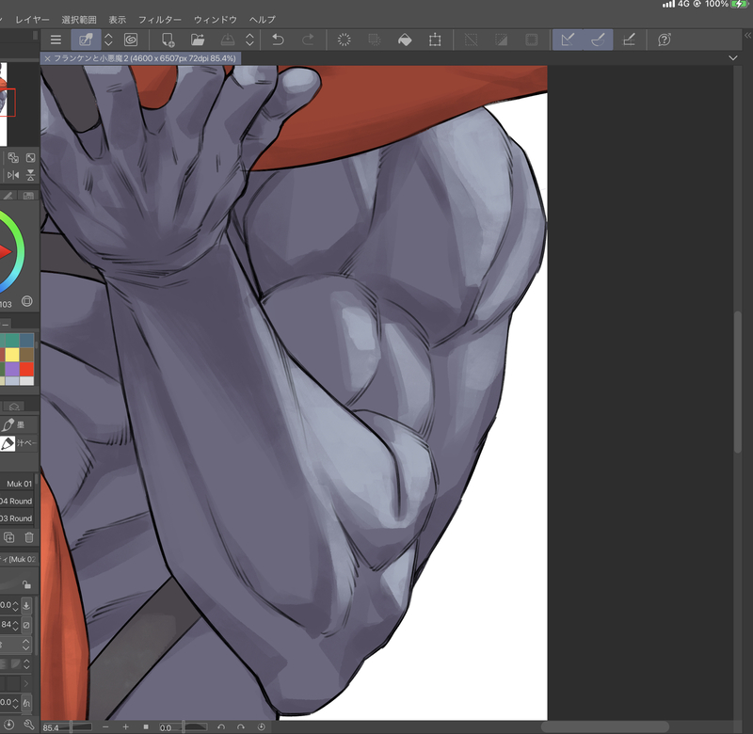
Task: Close the フランケンと小悪魔2 canvas tab
Action: coord(48,58)
